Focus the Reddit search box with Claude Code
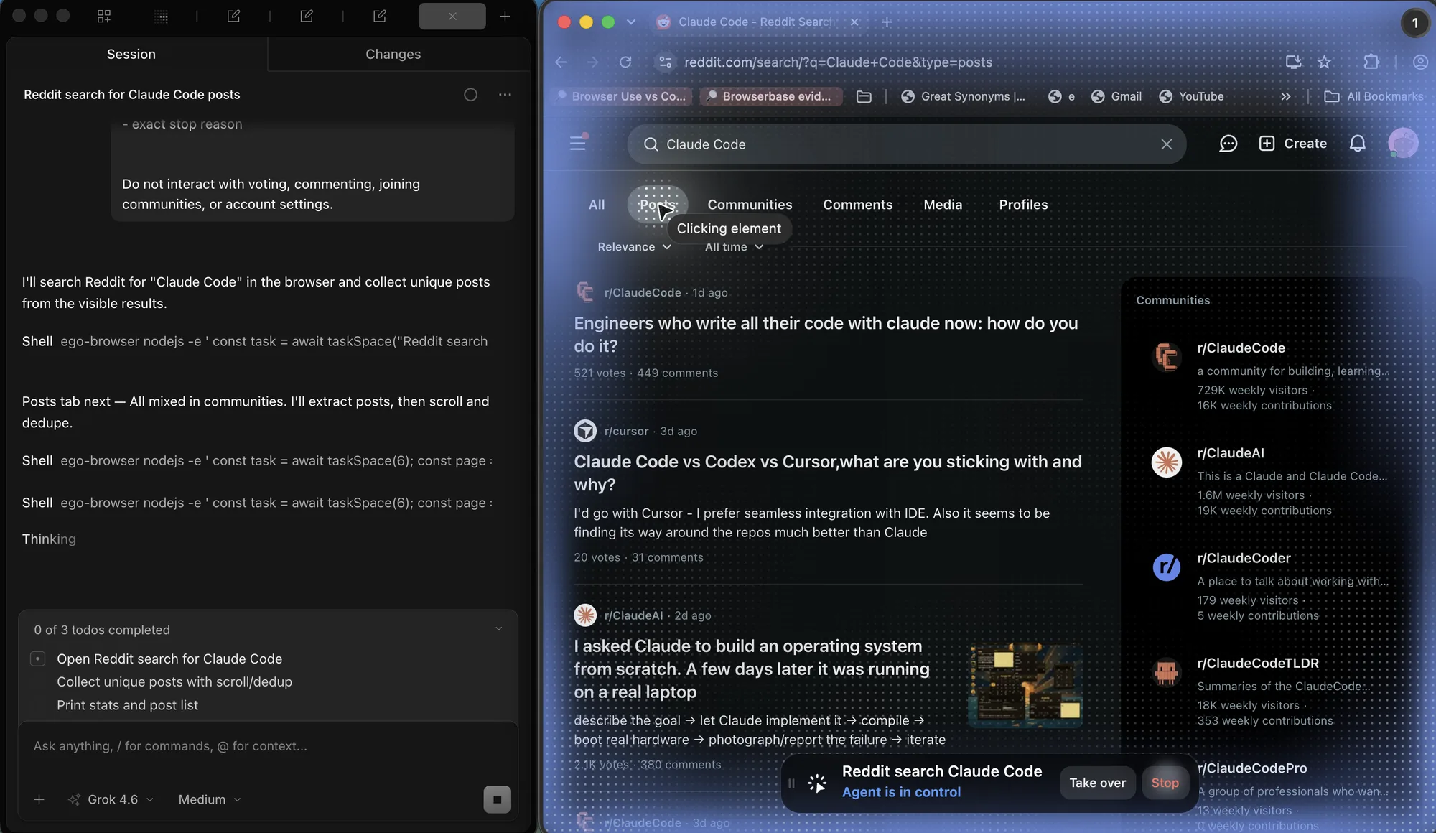Screen dimensions: 1436x833 click(x=906, y=144)
